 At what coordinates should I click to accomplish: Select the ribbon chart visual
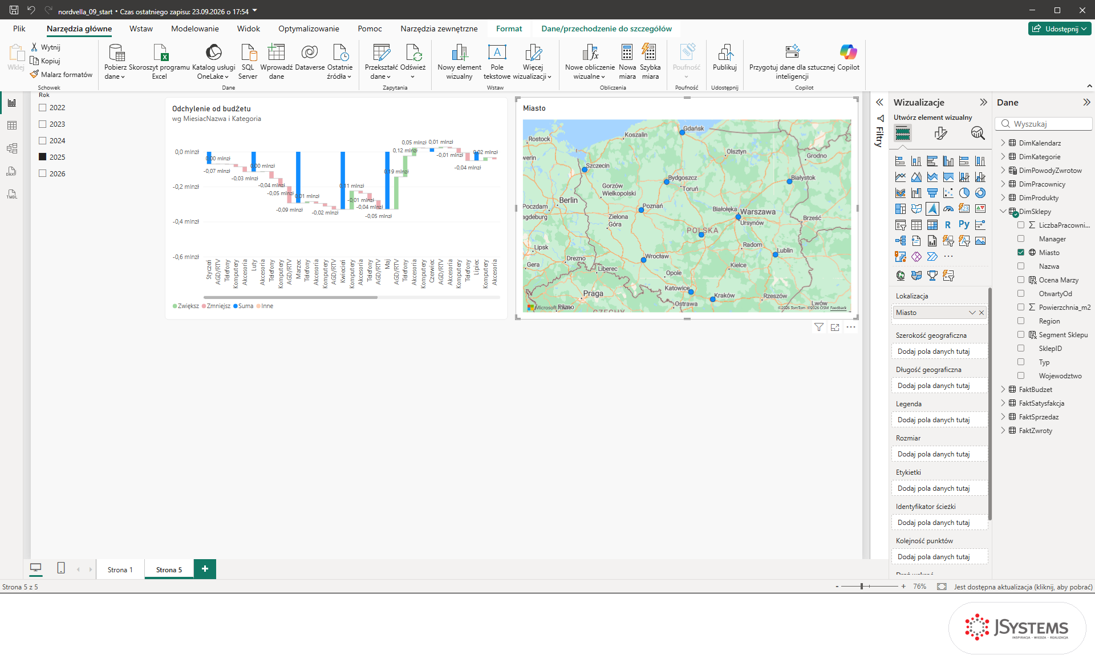(901, 193)
